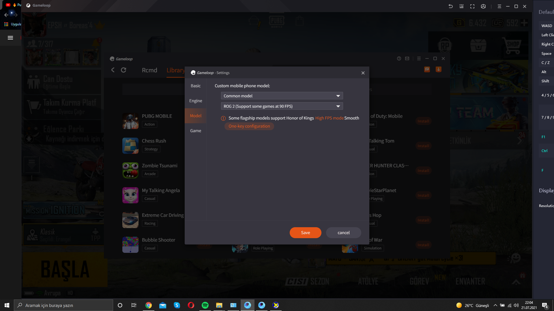This screenshot has height=311, width=554.
Task: Click the Save button
Action: pyautogui.click(x=305, y=233)
